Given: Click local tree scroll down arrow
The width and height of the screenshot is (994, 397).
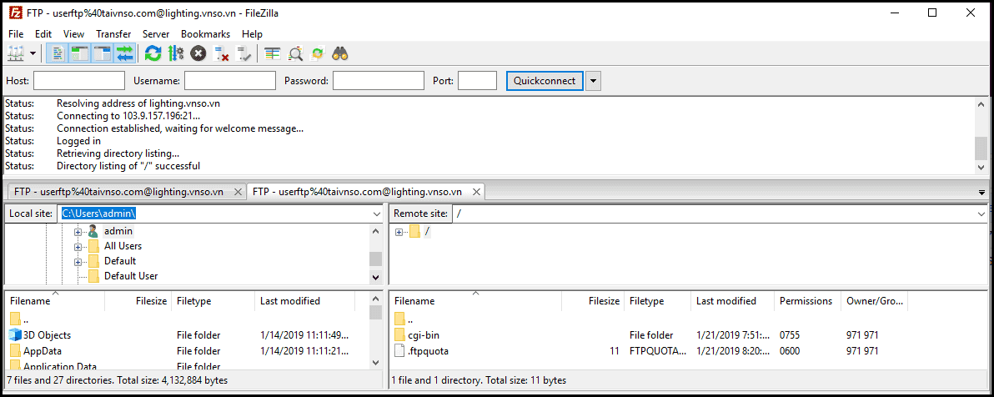Looking at the screenshot, I should point(375,277).
